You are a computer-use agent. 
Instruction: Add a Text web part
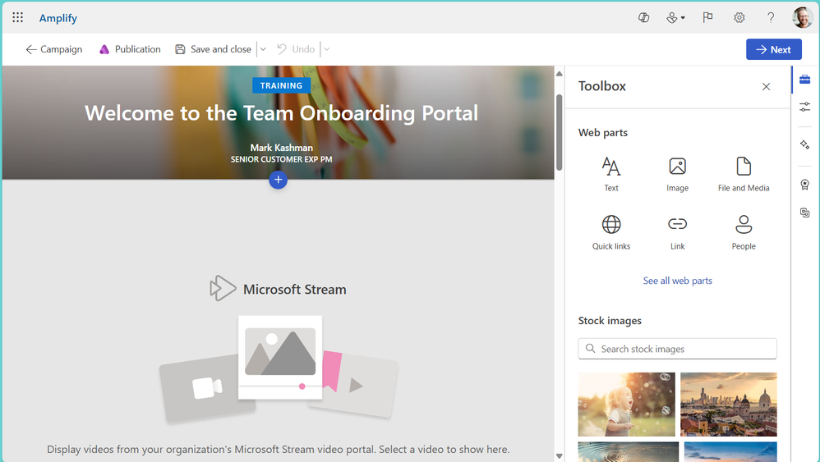(610, 174)
